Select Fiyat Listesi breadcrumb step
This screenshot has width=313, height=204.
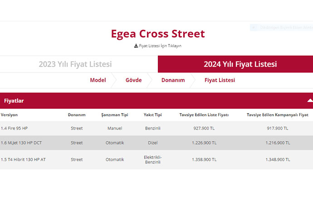pos(220,80)
